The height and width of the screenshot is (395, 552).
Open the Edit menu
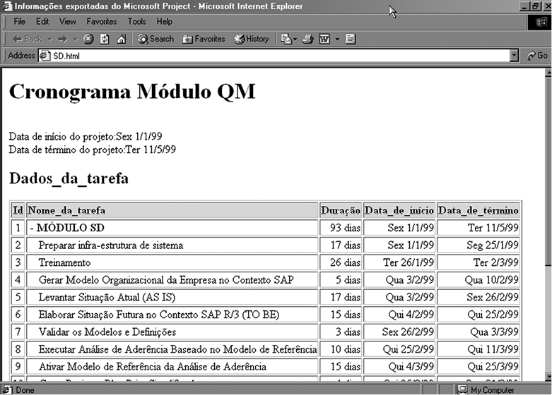click(42, 22)
